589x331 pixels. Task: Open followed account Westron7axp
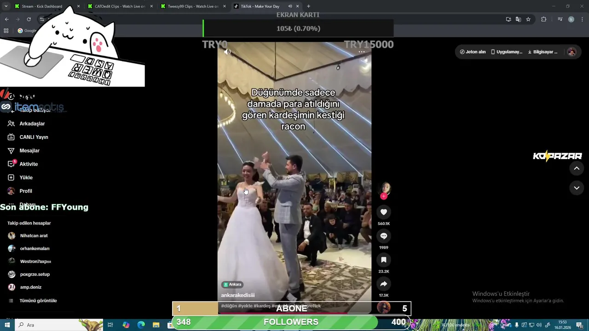point(30,262)
